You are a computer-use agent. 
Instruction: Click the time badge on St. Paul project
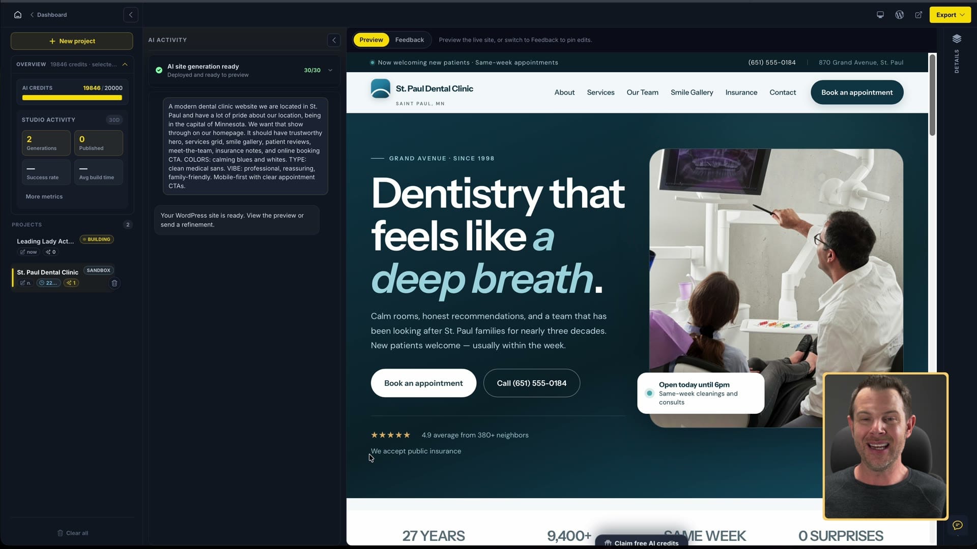click(x=48, y=283)
